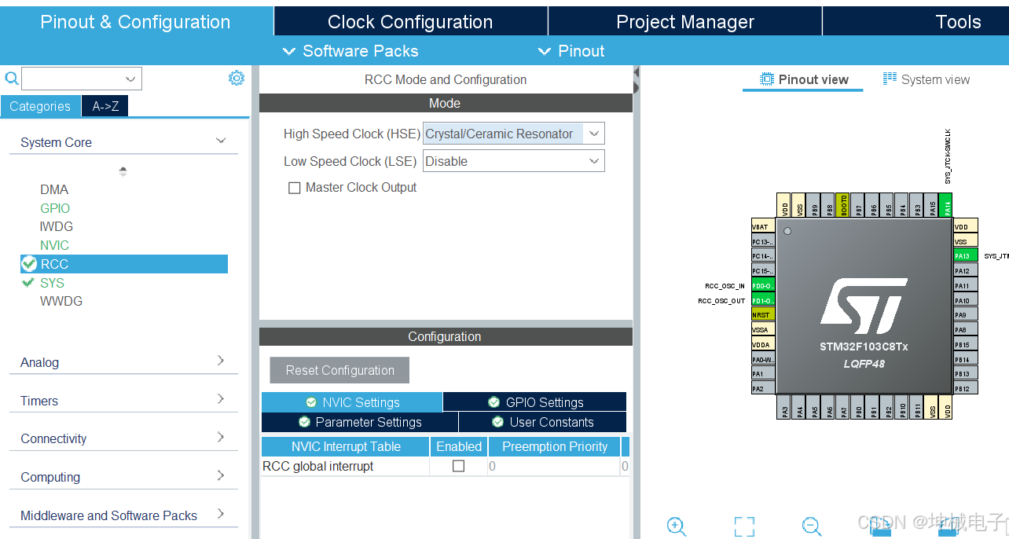Viewport: 1009px width, 539px height.
Task: Open the User Constants tab
Action: (x=543, y=422)
